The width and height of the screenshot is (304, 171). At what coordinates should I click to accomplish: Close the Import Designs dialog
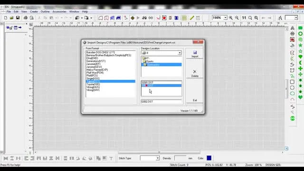pyautogui.click(x=198, y=42)
